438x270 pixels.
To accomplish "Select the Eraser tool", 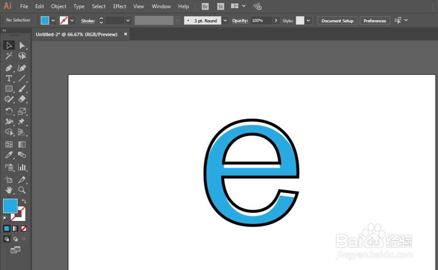I will pos(22,99).
